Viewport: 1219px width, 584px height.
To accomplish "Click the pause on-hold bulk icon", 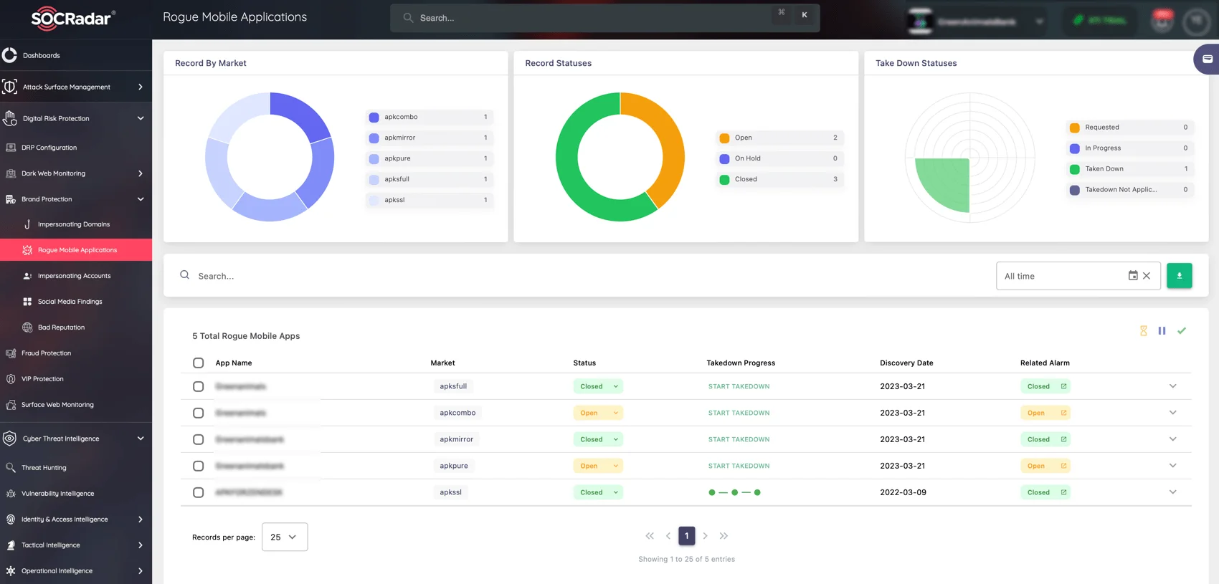I will click(x=1162, y=330).
